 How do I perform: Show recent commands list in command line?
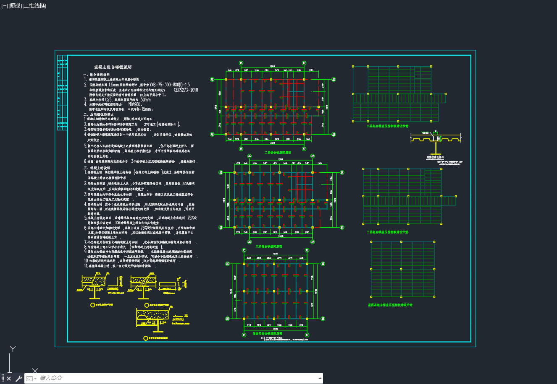31,379
